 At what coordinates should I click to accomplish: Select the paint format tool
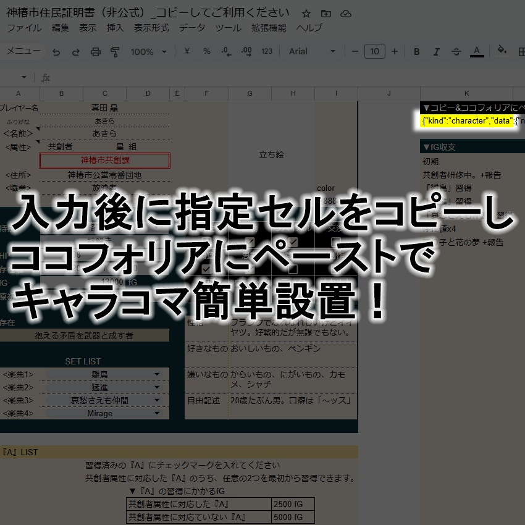(x=115, y=52)
